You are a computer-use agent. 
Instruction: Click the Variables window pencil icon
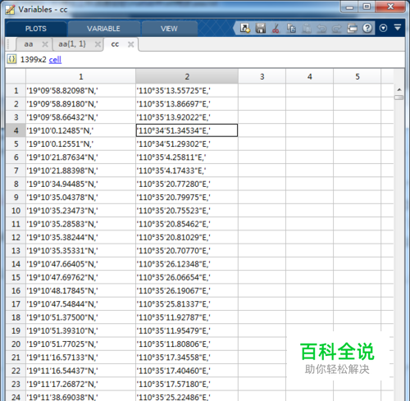tap(10, 9)
